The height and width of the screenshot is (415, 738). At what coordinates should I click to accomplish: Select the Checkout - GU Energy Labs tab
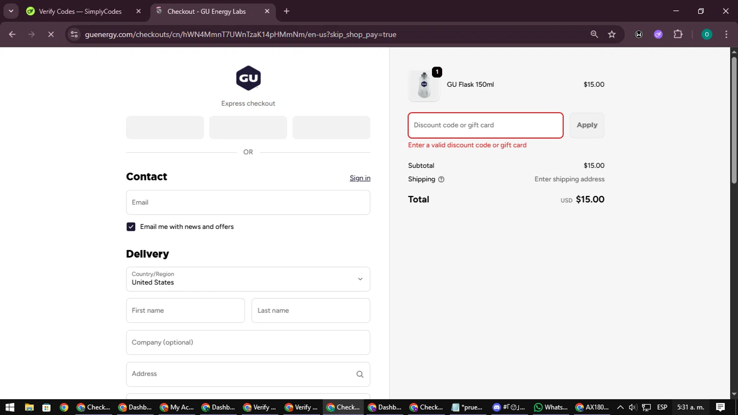(x=207, y=11)
